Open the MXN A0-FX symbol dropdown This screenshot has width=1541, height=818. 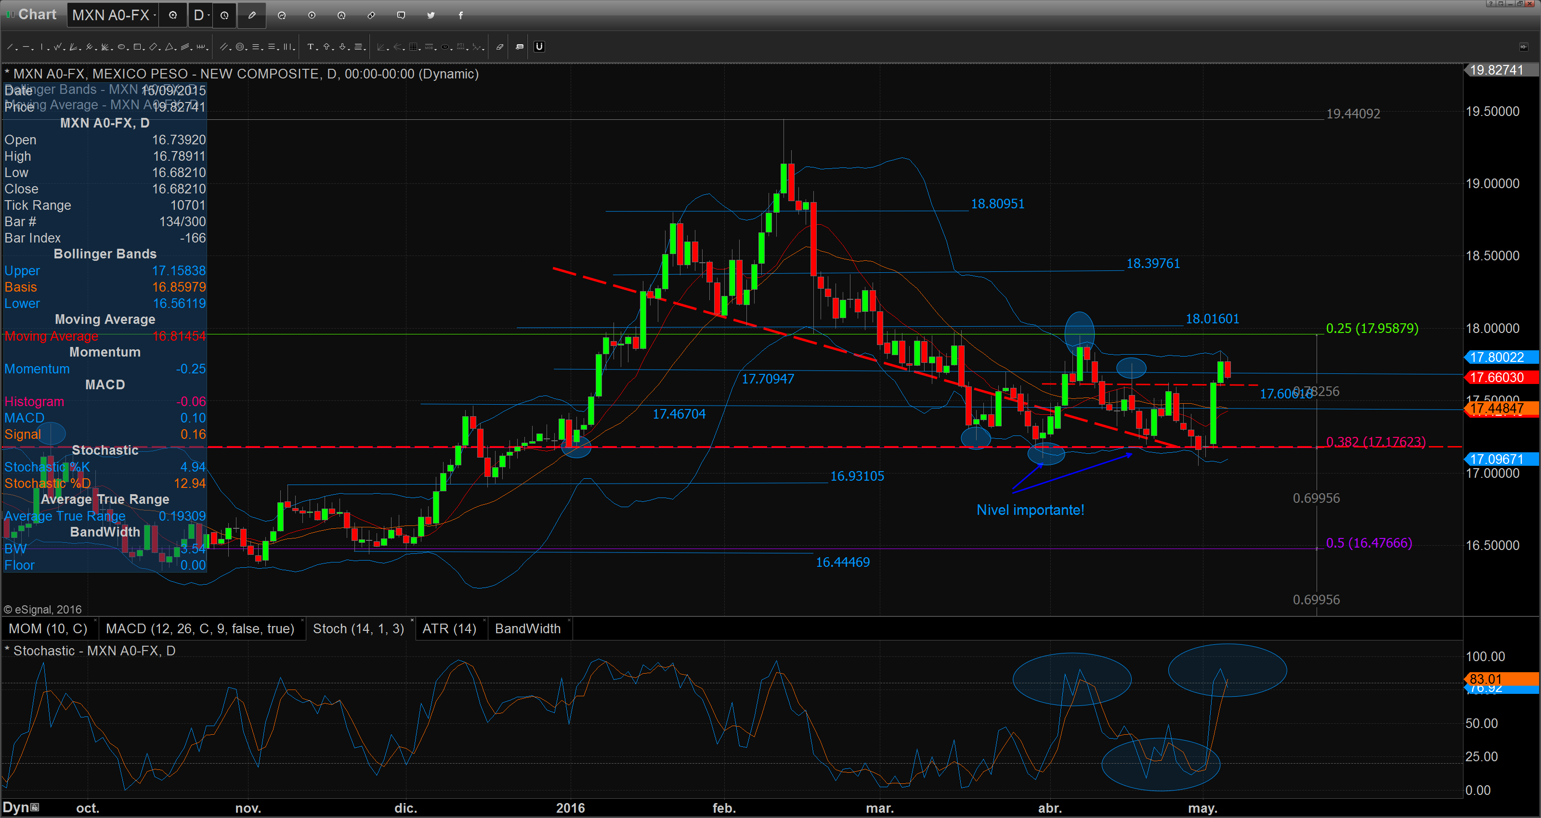tap(114, 15)
